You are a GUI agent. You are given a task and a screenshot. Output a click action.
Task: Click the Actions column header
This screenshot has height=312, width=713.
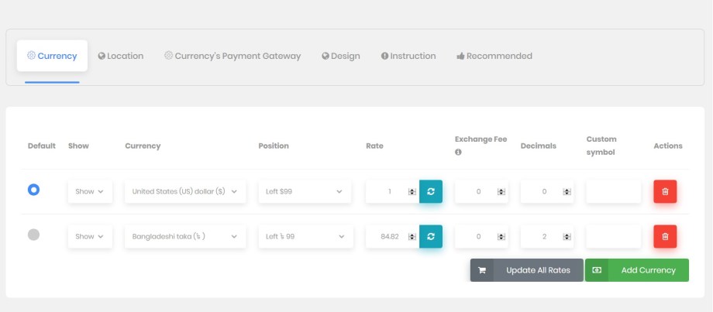click(668, 146)
